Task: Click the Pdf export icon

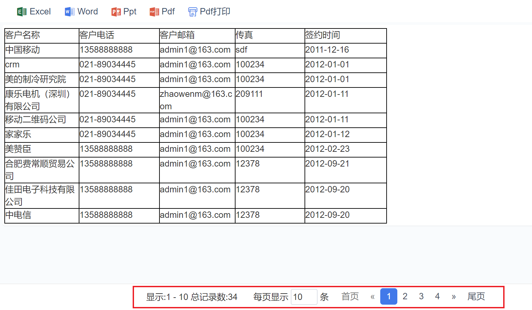Action: point(154,12)
